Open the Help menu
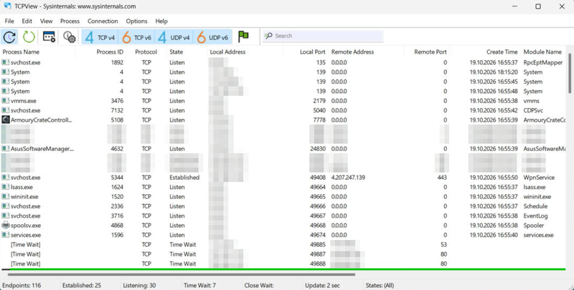This screenshot has height=290, width=574. (161, 21)
